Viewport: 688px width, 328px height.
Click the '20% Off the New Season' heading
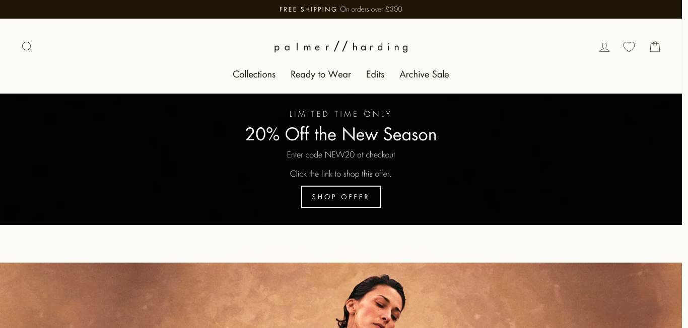coord(341,134)
